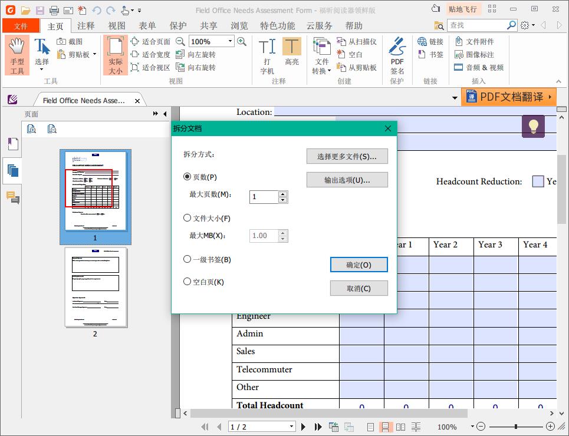This screenshot has width=569, height=436.
Task: Select split by page count (页数) option
Action: (x=200, y=177)
